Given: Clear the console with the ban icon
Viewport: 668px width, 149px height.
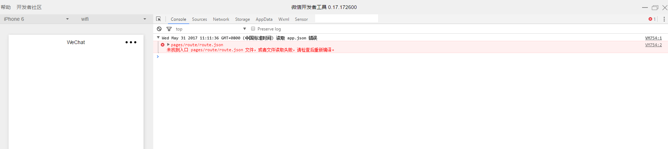Looking at the screenshot, I should [x=159, y=29].
